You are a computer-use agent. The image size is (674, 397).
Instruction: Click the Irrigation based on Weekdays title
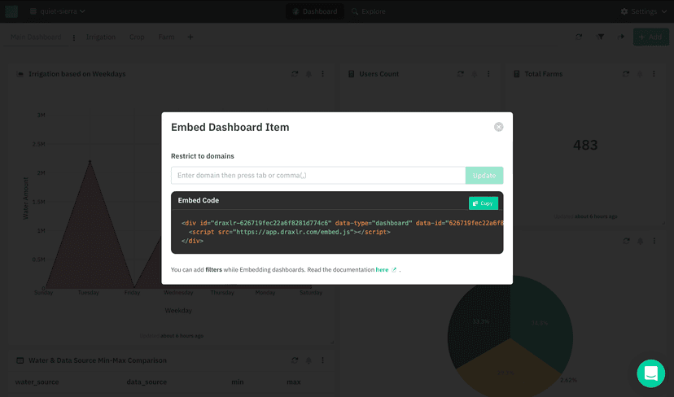pyautogui.click(x=77, y=74)
